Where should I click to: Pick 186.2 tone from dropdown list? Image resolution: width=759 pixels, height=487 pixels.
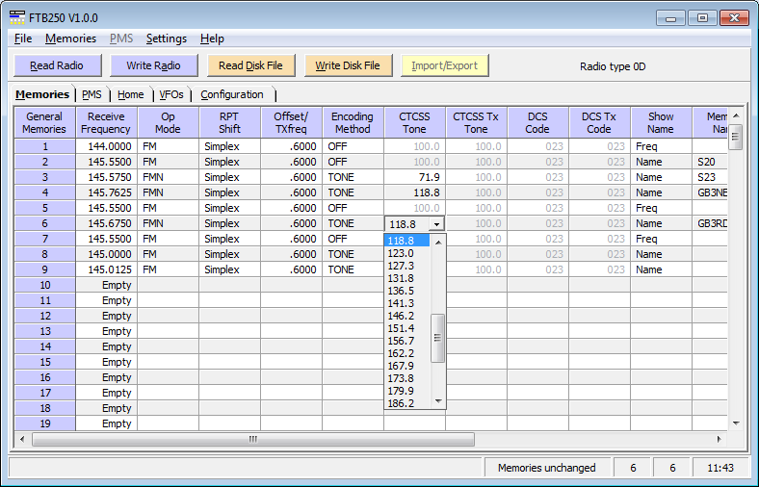coord(400,403)
